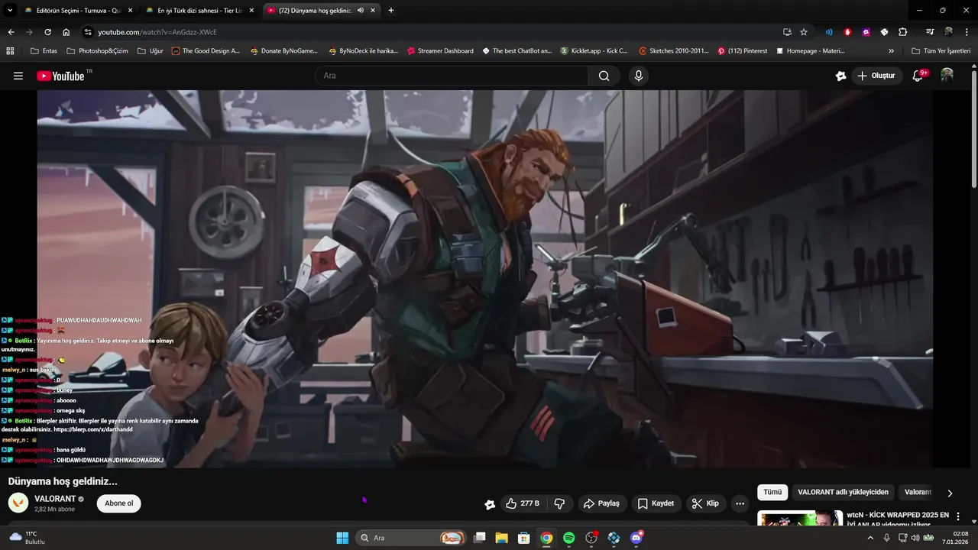The height and width of the screenshot is (550, 978).
Task: Open the (112) Pinterest bookmark
Action: point(742,51)
